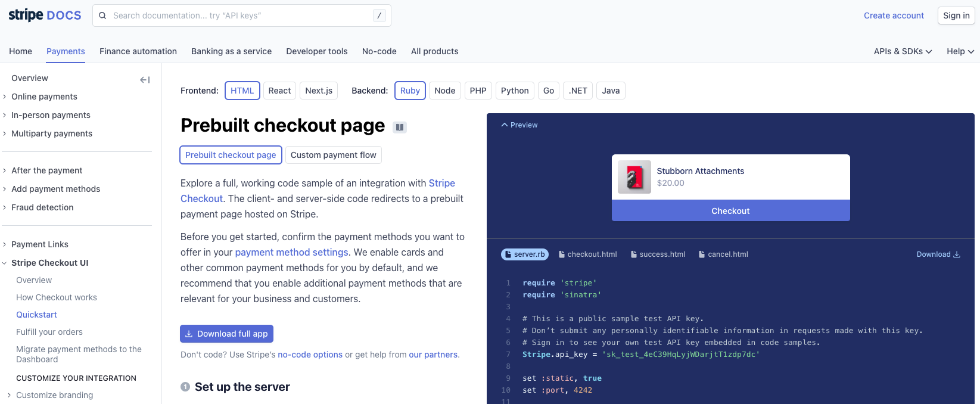The image size is (980, 404).
Task: Open the Help dropdown menu
Action: 960,51
